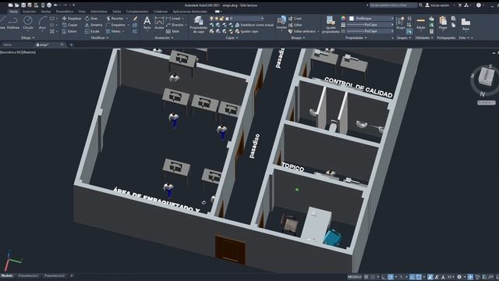This screenshot has width=499, height=281.
Task: Select the Círculo drawing tool
Action: tap(28, 23)
